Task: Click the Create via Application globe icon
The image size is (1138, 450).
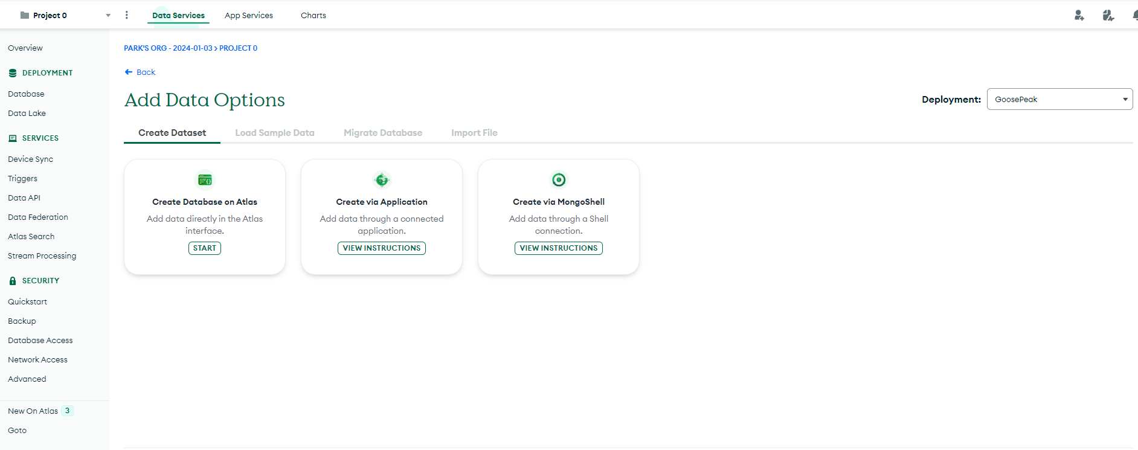Action: [x=382, y=180]
